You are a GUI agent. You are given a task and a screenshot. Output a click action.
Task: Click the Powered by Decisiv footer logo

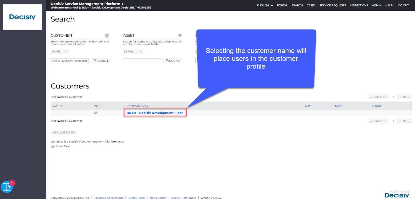coord(397,194)
